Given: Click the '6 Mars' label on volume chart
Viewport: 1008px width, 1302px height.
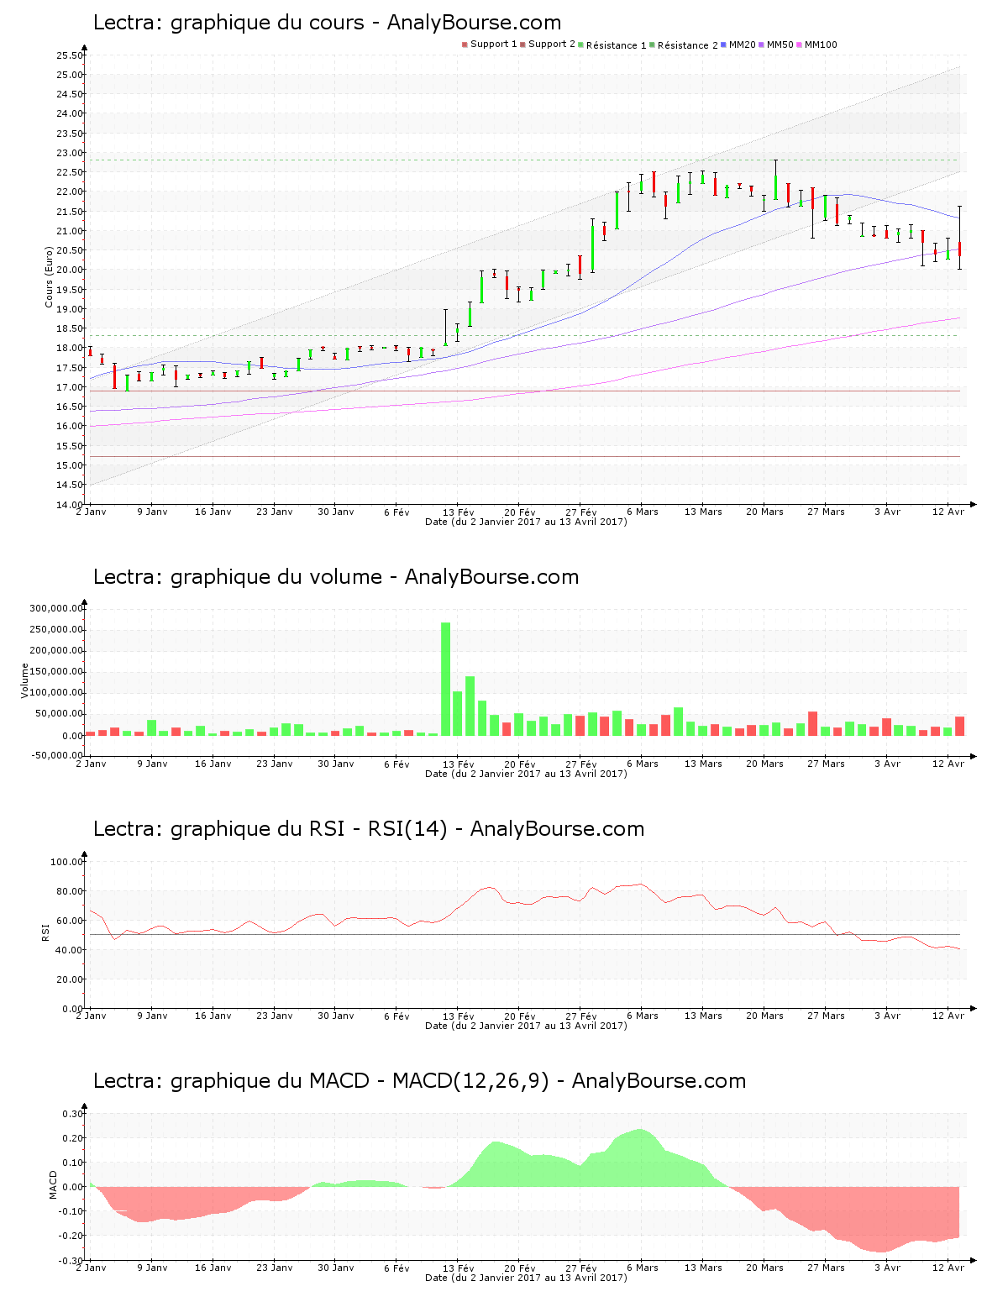Looking at the screenshot, I should [643, 764].
